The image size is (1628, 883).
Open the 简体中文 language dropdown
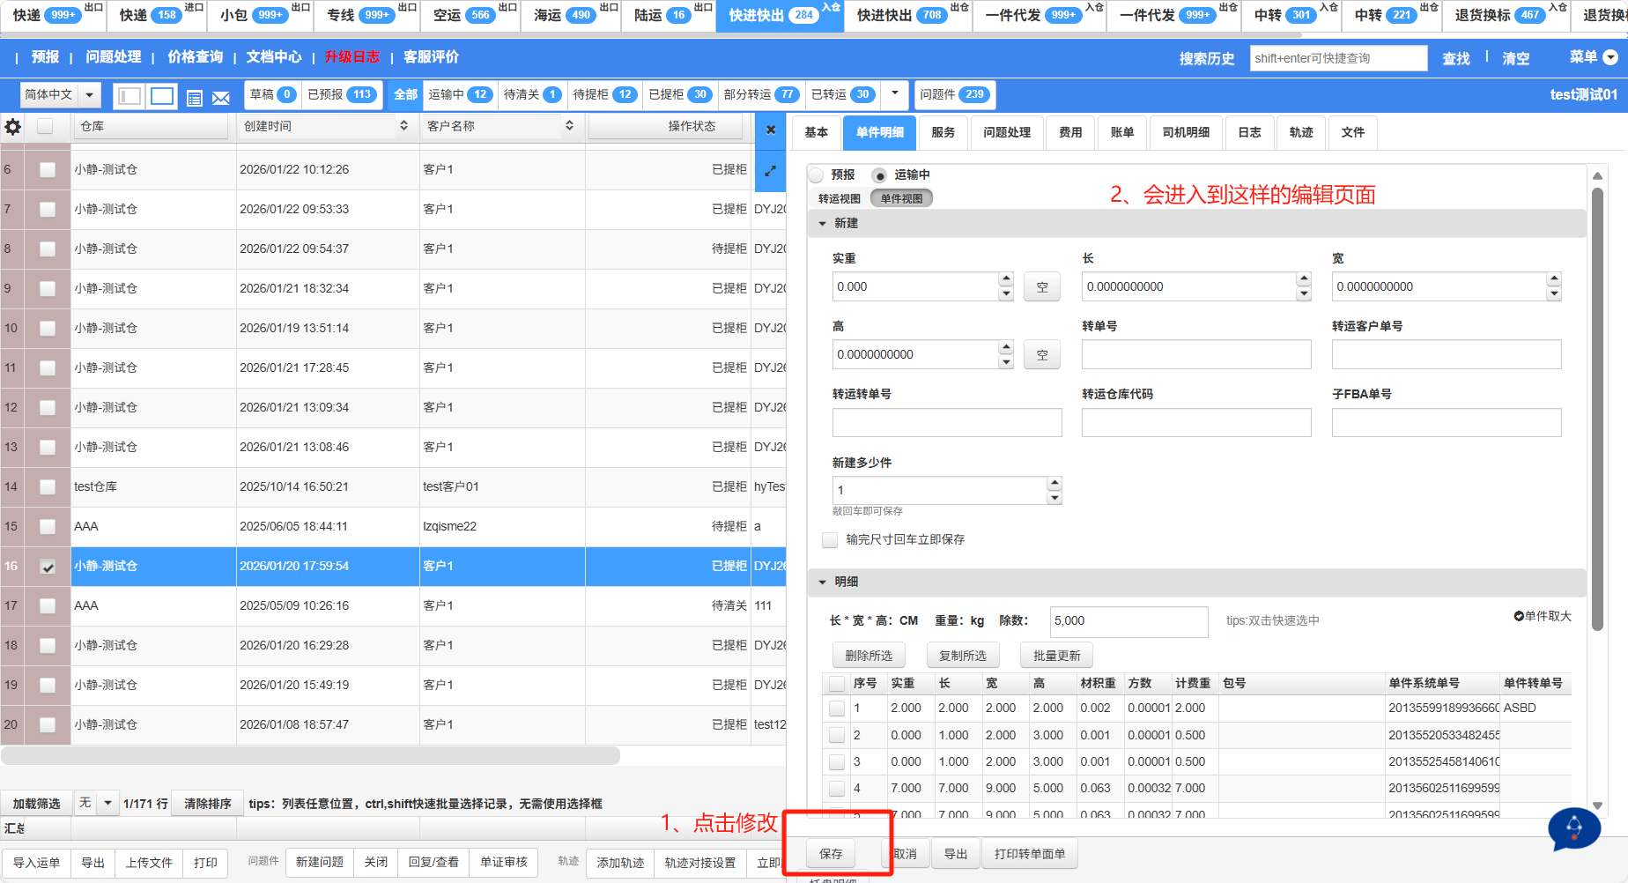(60, 95)
